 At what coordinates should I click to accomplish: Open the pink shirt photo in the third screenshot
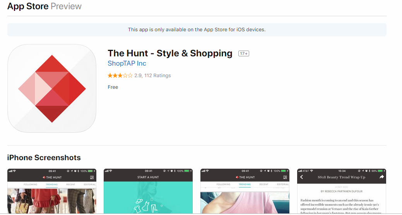[245, 201]
